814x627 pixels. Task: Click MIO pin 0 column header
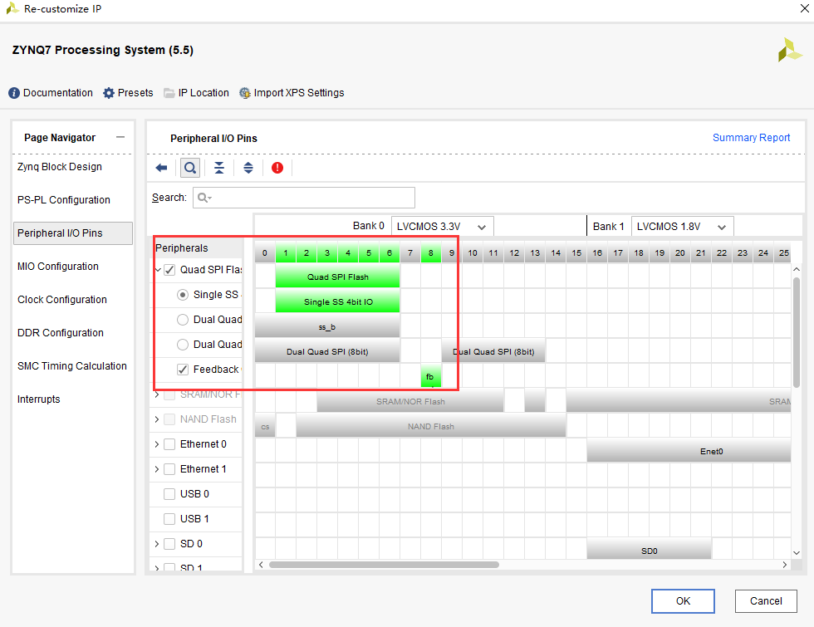[265, 252]
